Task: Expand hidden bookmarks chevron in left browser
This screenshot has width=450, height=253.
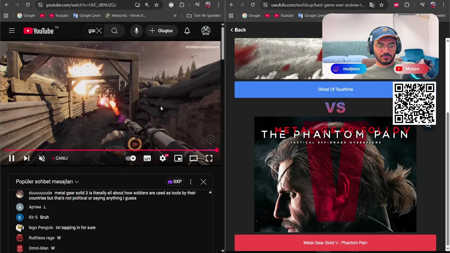Action: 175,15
